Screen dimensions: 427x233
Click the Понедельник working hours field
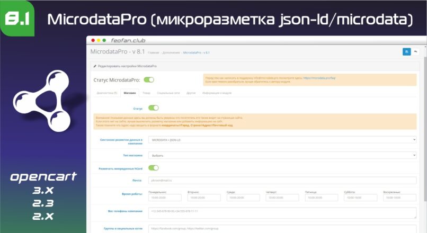(165, 198)
